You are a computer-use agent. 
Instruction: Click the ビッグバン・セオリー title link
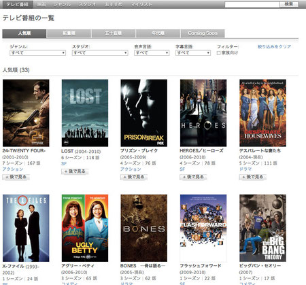[260, 266]
